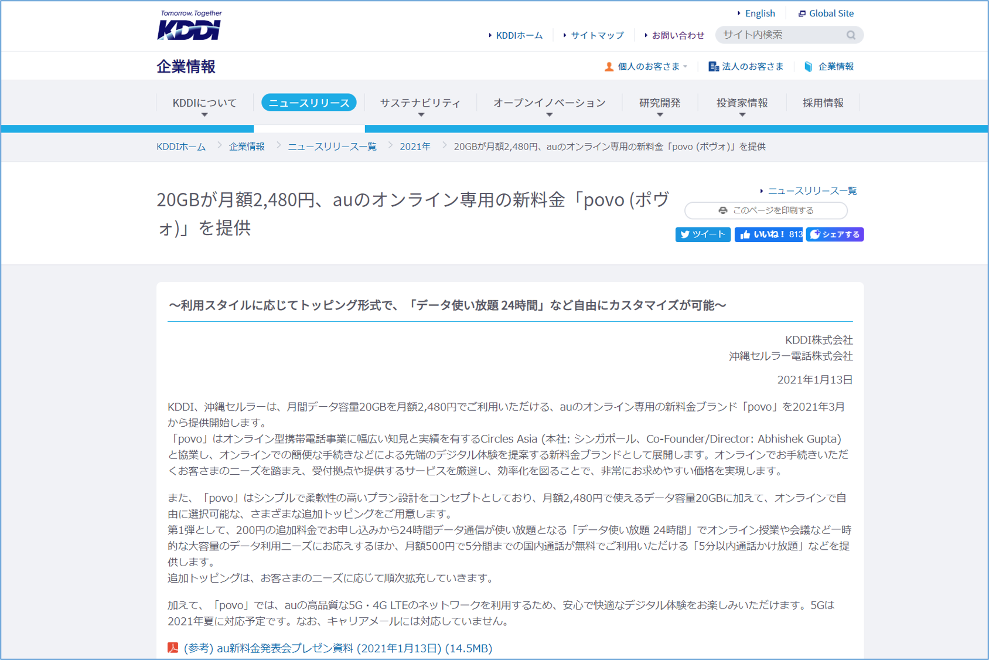Image resolution: width=989 pixels, height=660 pixels.
Task: Click the date text 2021年1月13日
Action: pyautogui.click(x=814, y=380)
